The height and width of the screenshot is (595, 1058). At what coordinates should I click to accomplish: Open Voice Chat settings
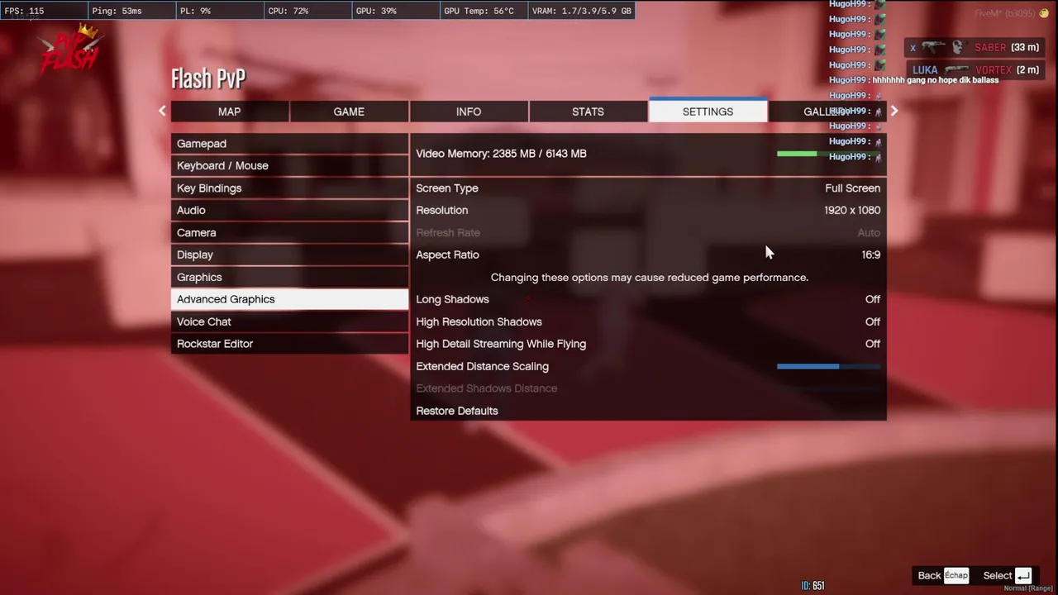(x=289, y=322)
